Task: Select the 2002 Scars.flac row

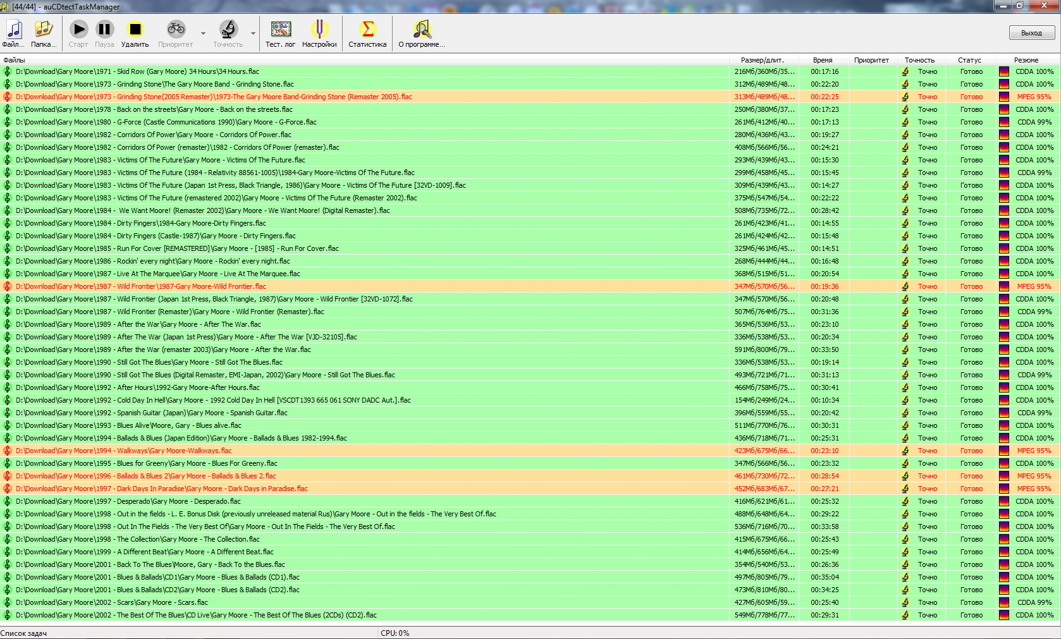Action: 530,602
